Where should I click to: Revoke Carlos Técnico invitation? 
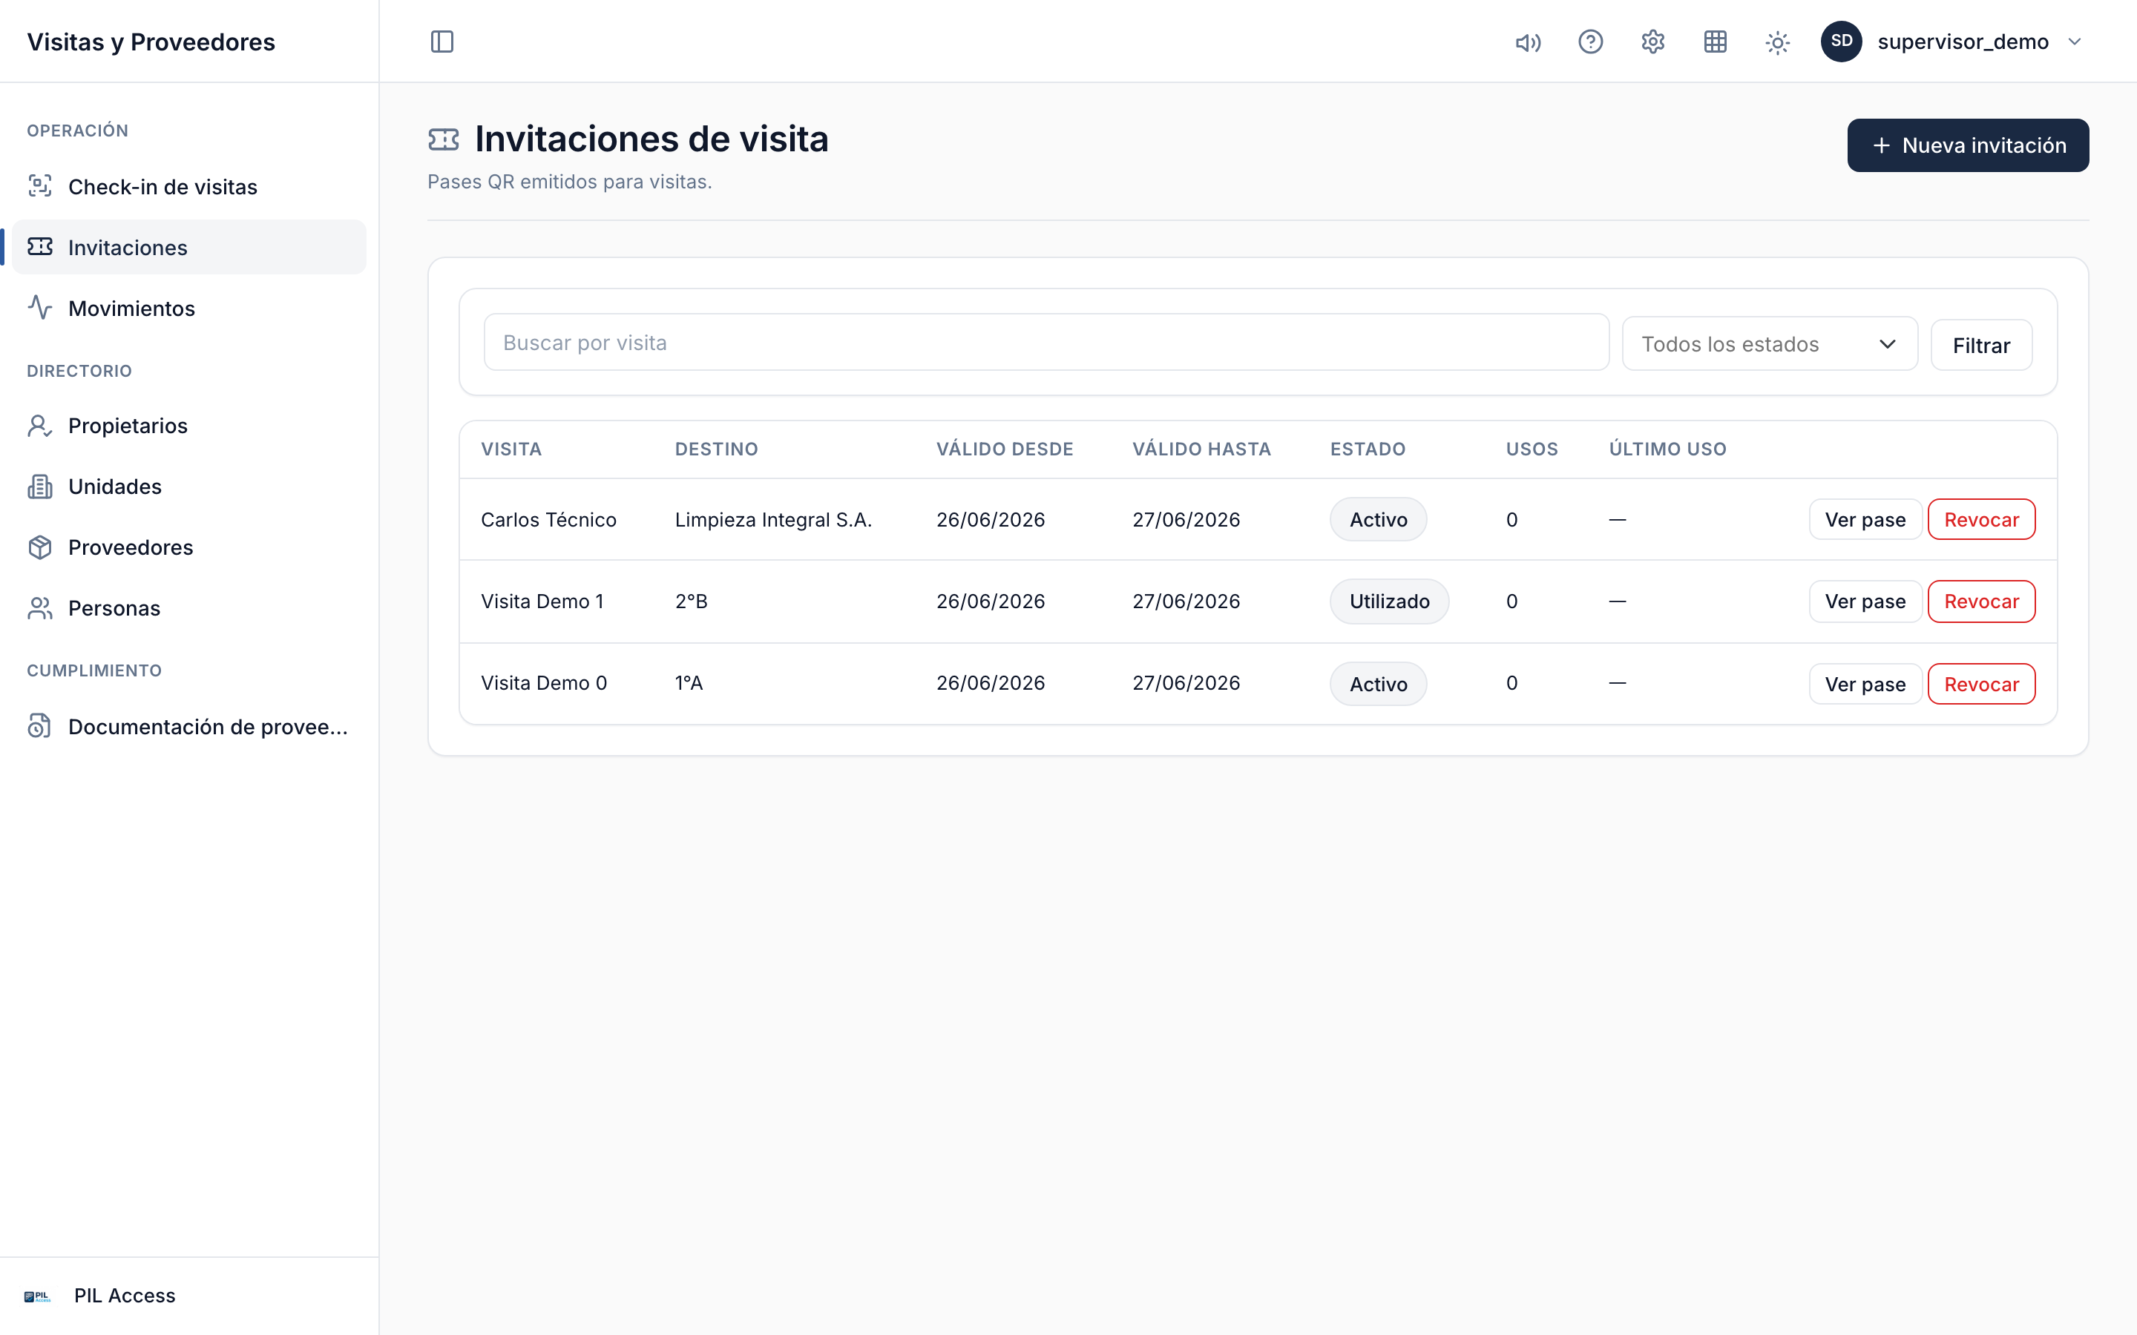pos(1980,520)
